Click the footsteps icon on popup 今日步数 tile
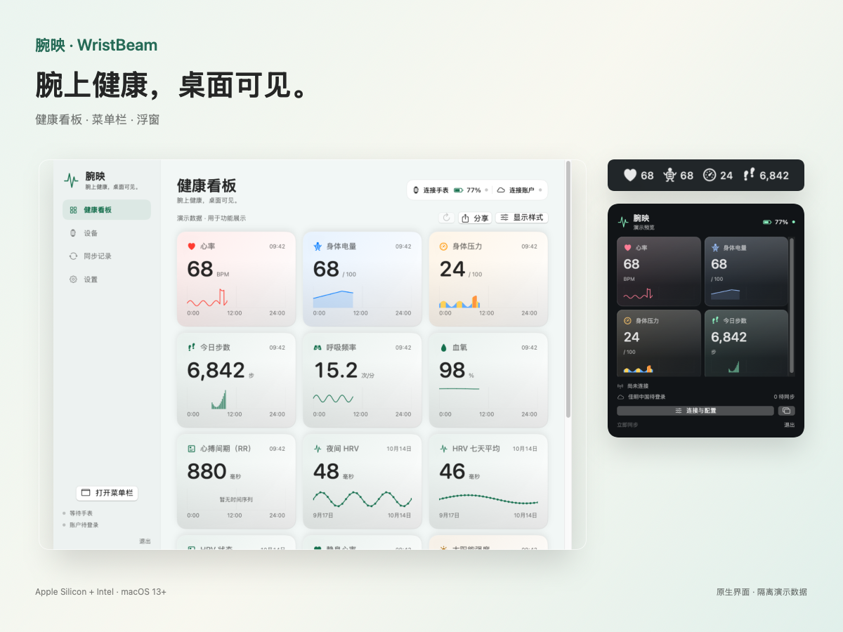The height and width of the screenshot is (632, 843). (x=715, y=320)
